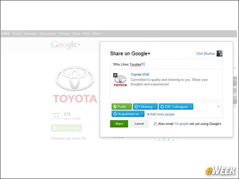239x179 pixels.
Task: Open Sites from the top bar
Action: (76, 34)
